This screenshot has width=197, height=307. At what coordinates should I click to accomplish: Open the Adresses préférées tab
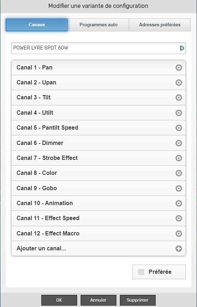160,25
